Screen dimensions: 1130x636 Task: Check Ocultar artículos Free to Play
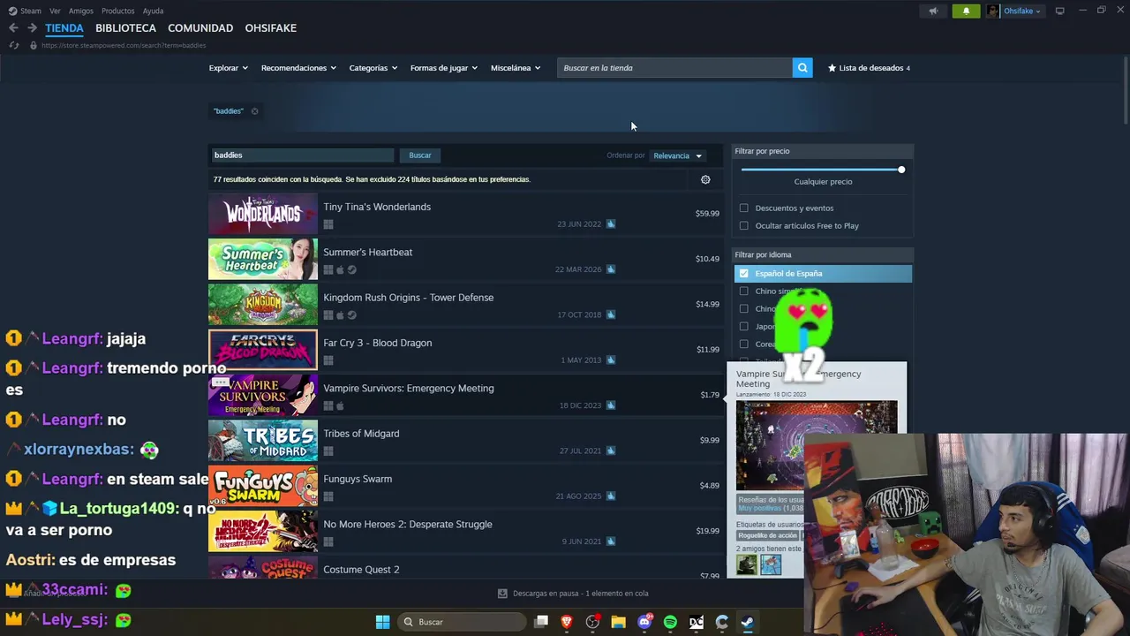pos(743,226)
